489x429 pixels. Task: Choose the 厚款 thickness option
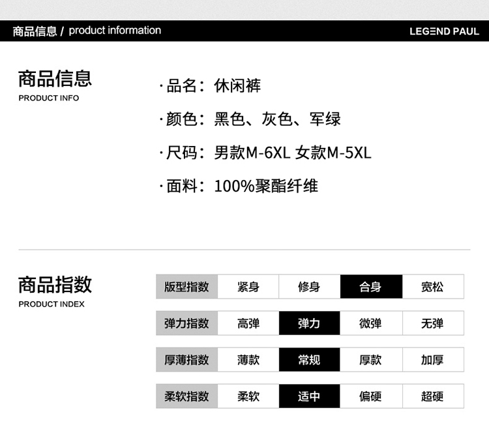point(370,360)
